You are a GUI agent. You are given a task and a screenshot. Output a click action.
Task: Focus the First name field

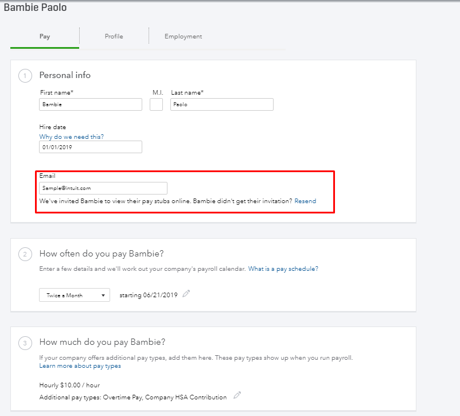pos(91,104)
